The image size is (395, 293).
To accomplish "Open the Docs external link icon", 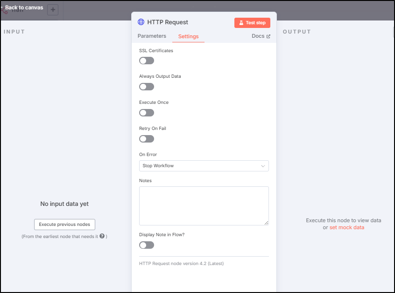I will click(268, 36).
